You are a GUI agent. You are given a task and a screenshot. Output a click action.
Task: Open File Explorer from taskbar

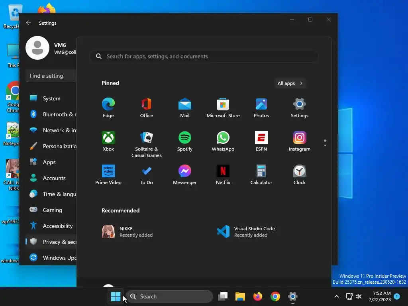tap(240, 296)
